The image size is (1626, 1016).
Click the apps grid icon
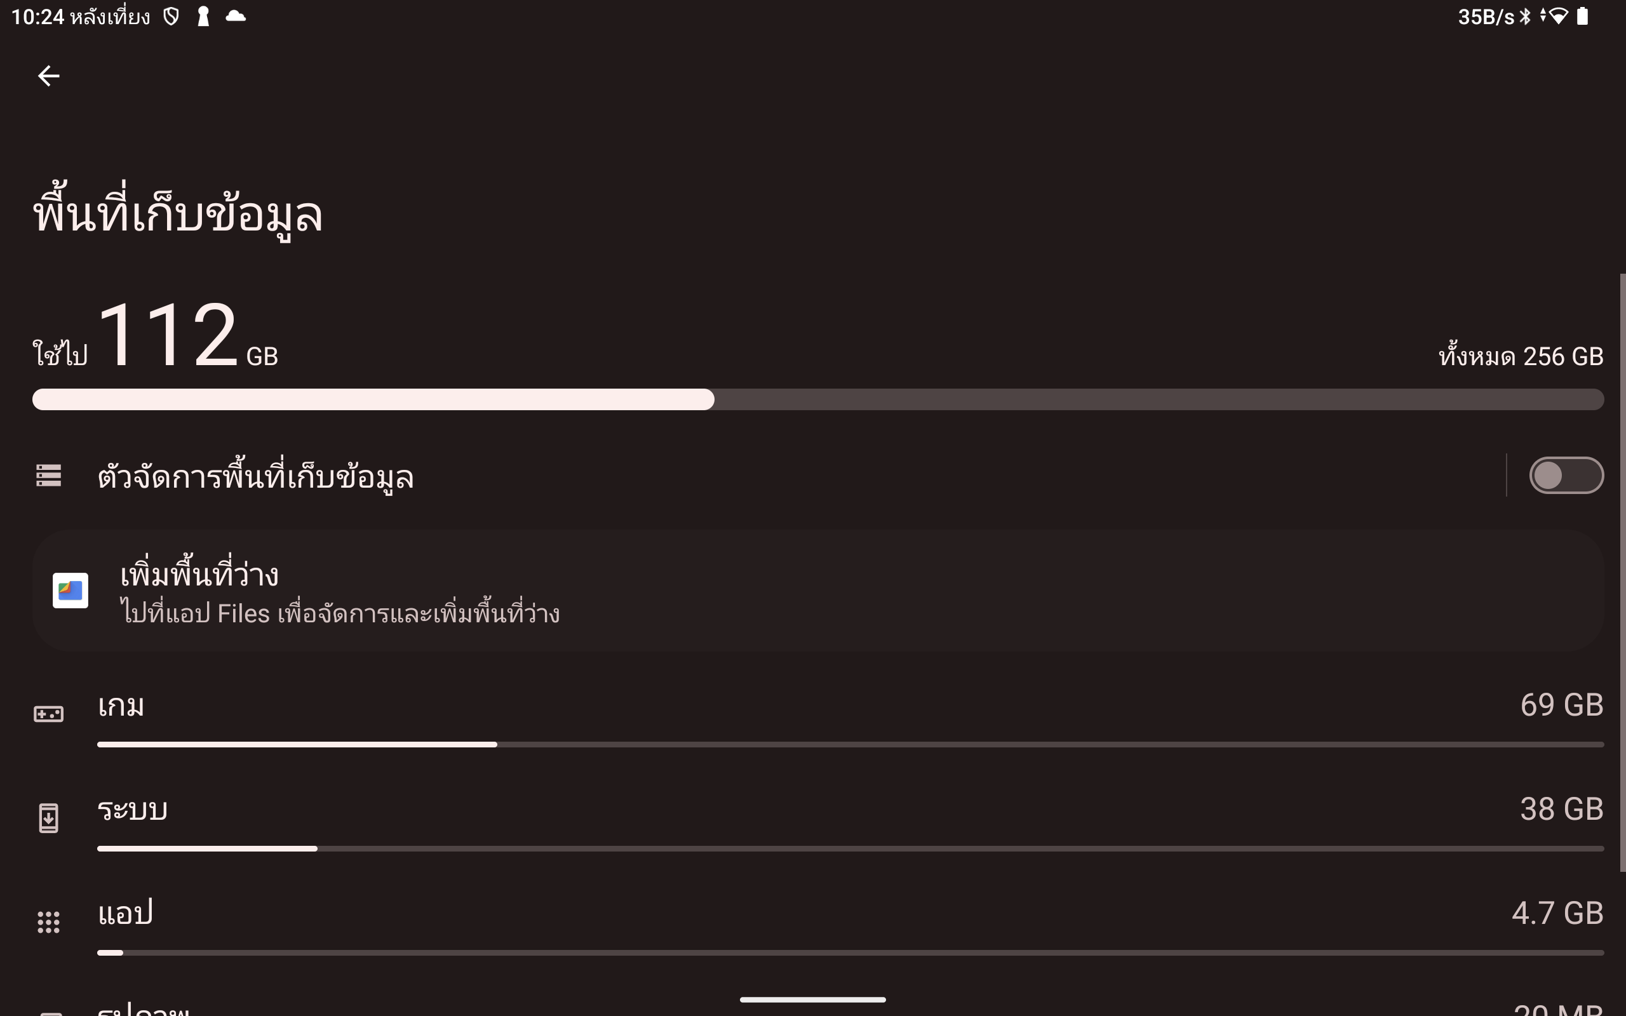(48, 922)
